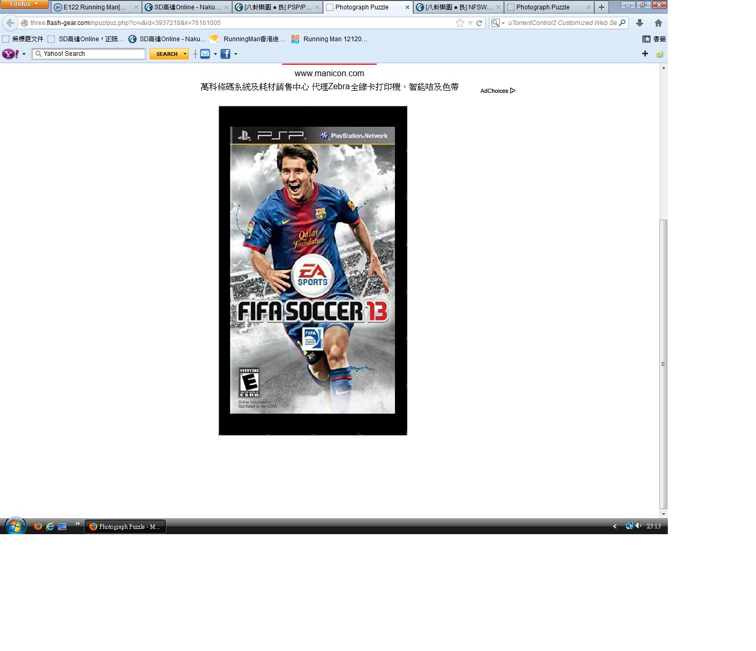756x651 pixels.
Task: Reload the page with the refresh icon
Action: [479, 23]
